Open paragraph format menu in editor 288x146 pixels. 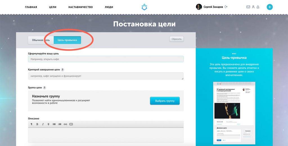point(31,124)
